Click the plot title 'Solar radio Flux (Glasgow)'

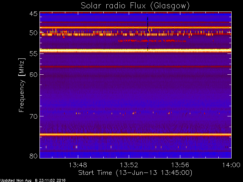click(x=135, y=6)
